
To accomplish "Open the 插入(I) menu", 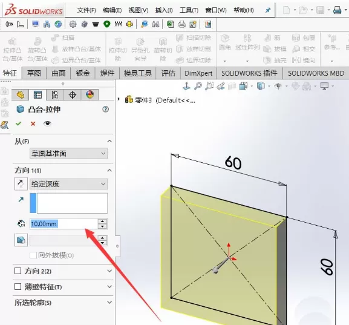I will pyautogui.click(x=164, y=10).
